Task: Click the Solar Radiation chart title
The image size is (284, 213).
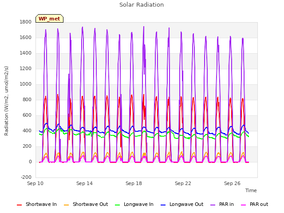Action: 142,5
